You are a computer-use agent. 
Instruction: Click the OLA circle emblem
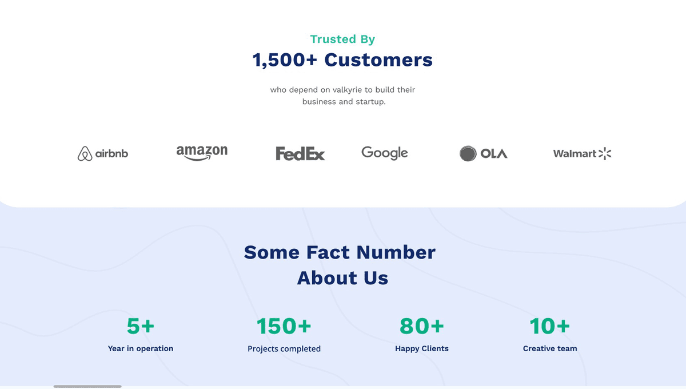(468, 153)
